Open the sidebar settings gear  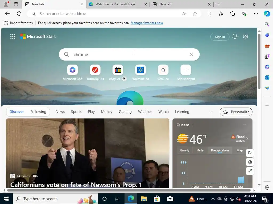pyautogui.click(x=267, y=188)
